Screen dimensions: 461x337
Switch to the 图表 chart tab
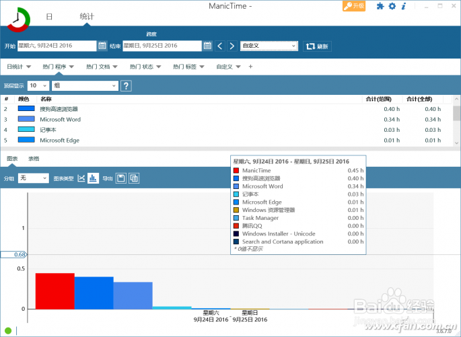coord(12,159)
